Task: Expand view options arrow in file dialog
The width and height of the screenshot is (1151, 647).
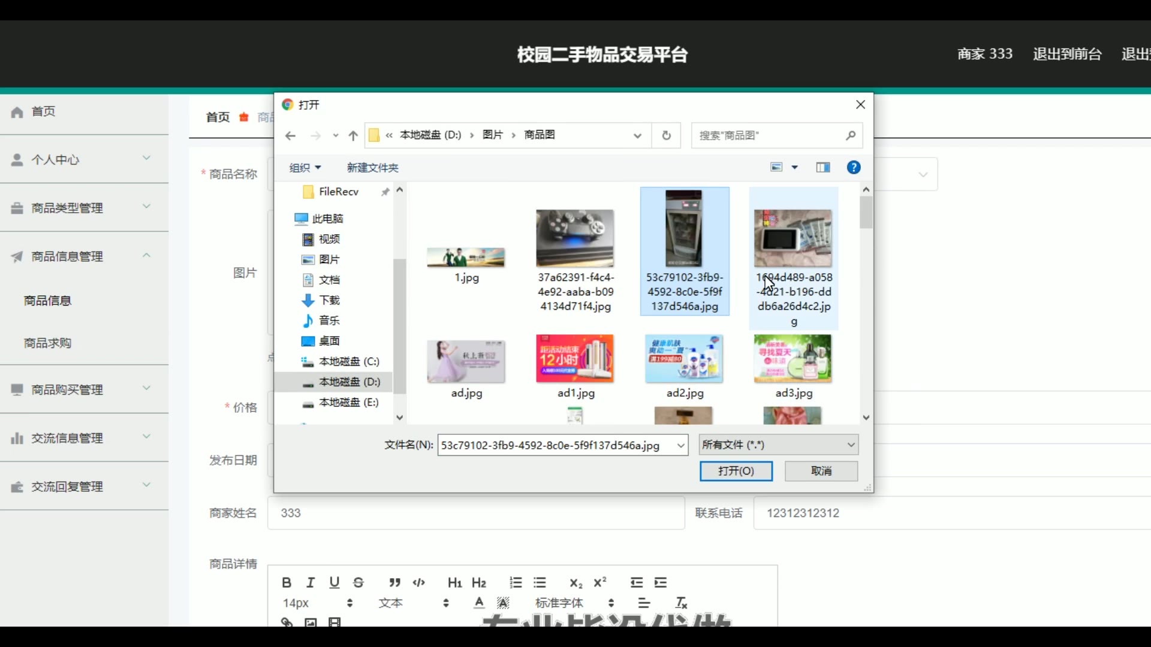Action: click(x=795, y=168)
